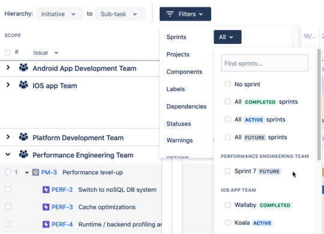Image resolution: width=324 pixels, height=234 pixels.
Task: Select the Warnings filter entry
Action: coord(179,140)
